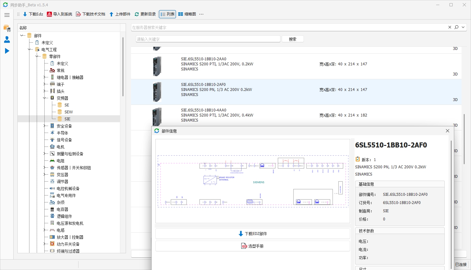The height and width of the screenshot is (270, 471).
Task: Select 未定义 under 部件
Action: pos(47,42)
